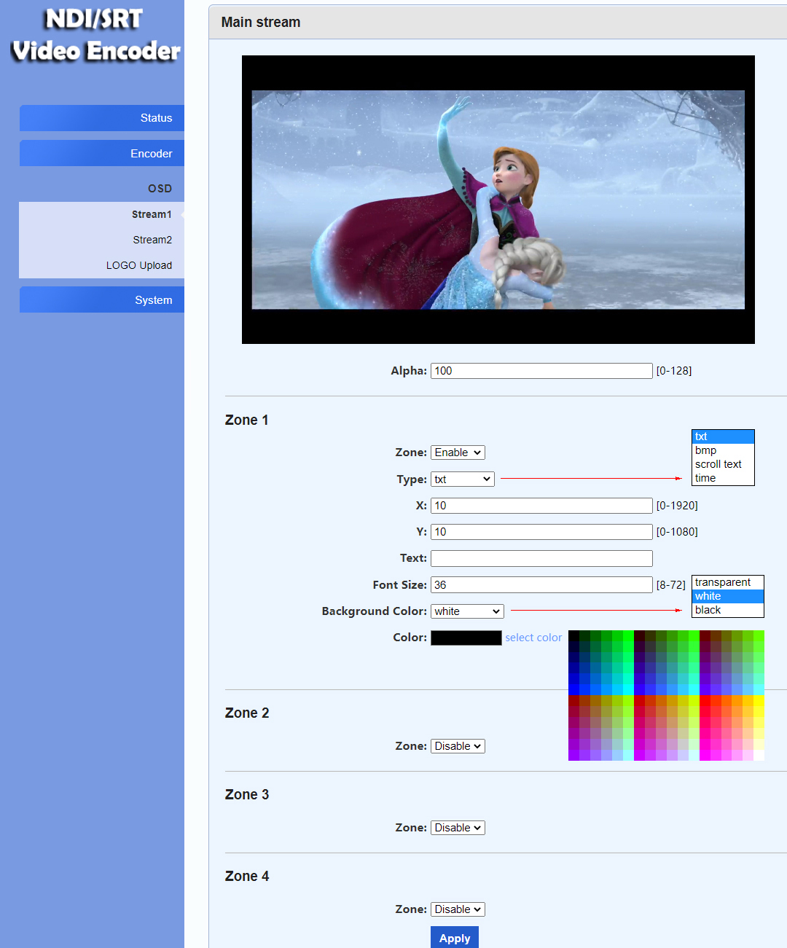Open the Status menu section
Screen dimensions: 787x948
[x=102, y=118]
